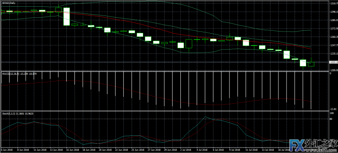Viewport: 338px width, 153px height.
Task: Click the current price tag 1222
Action: [x=334, y=62]
